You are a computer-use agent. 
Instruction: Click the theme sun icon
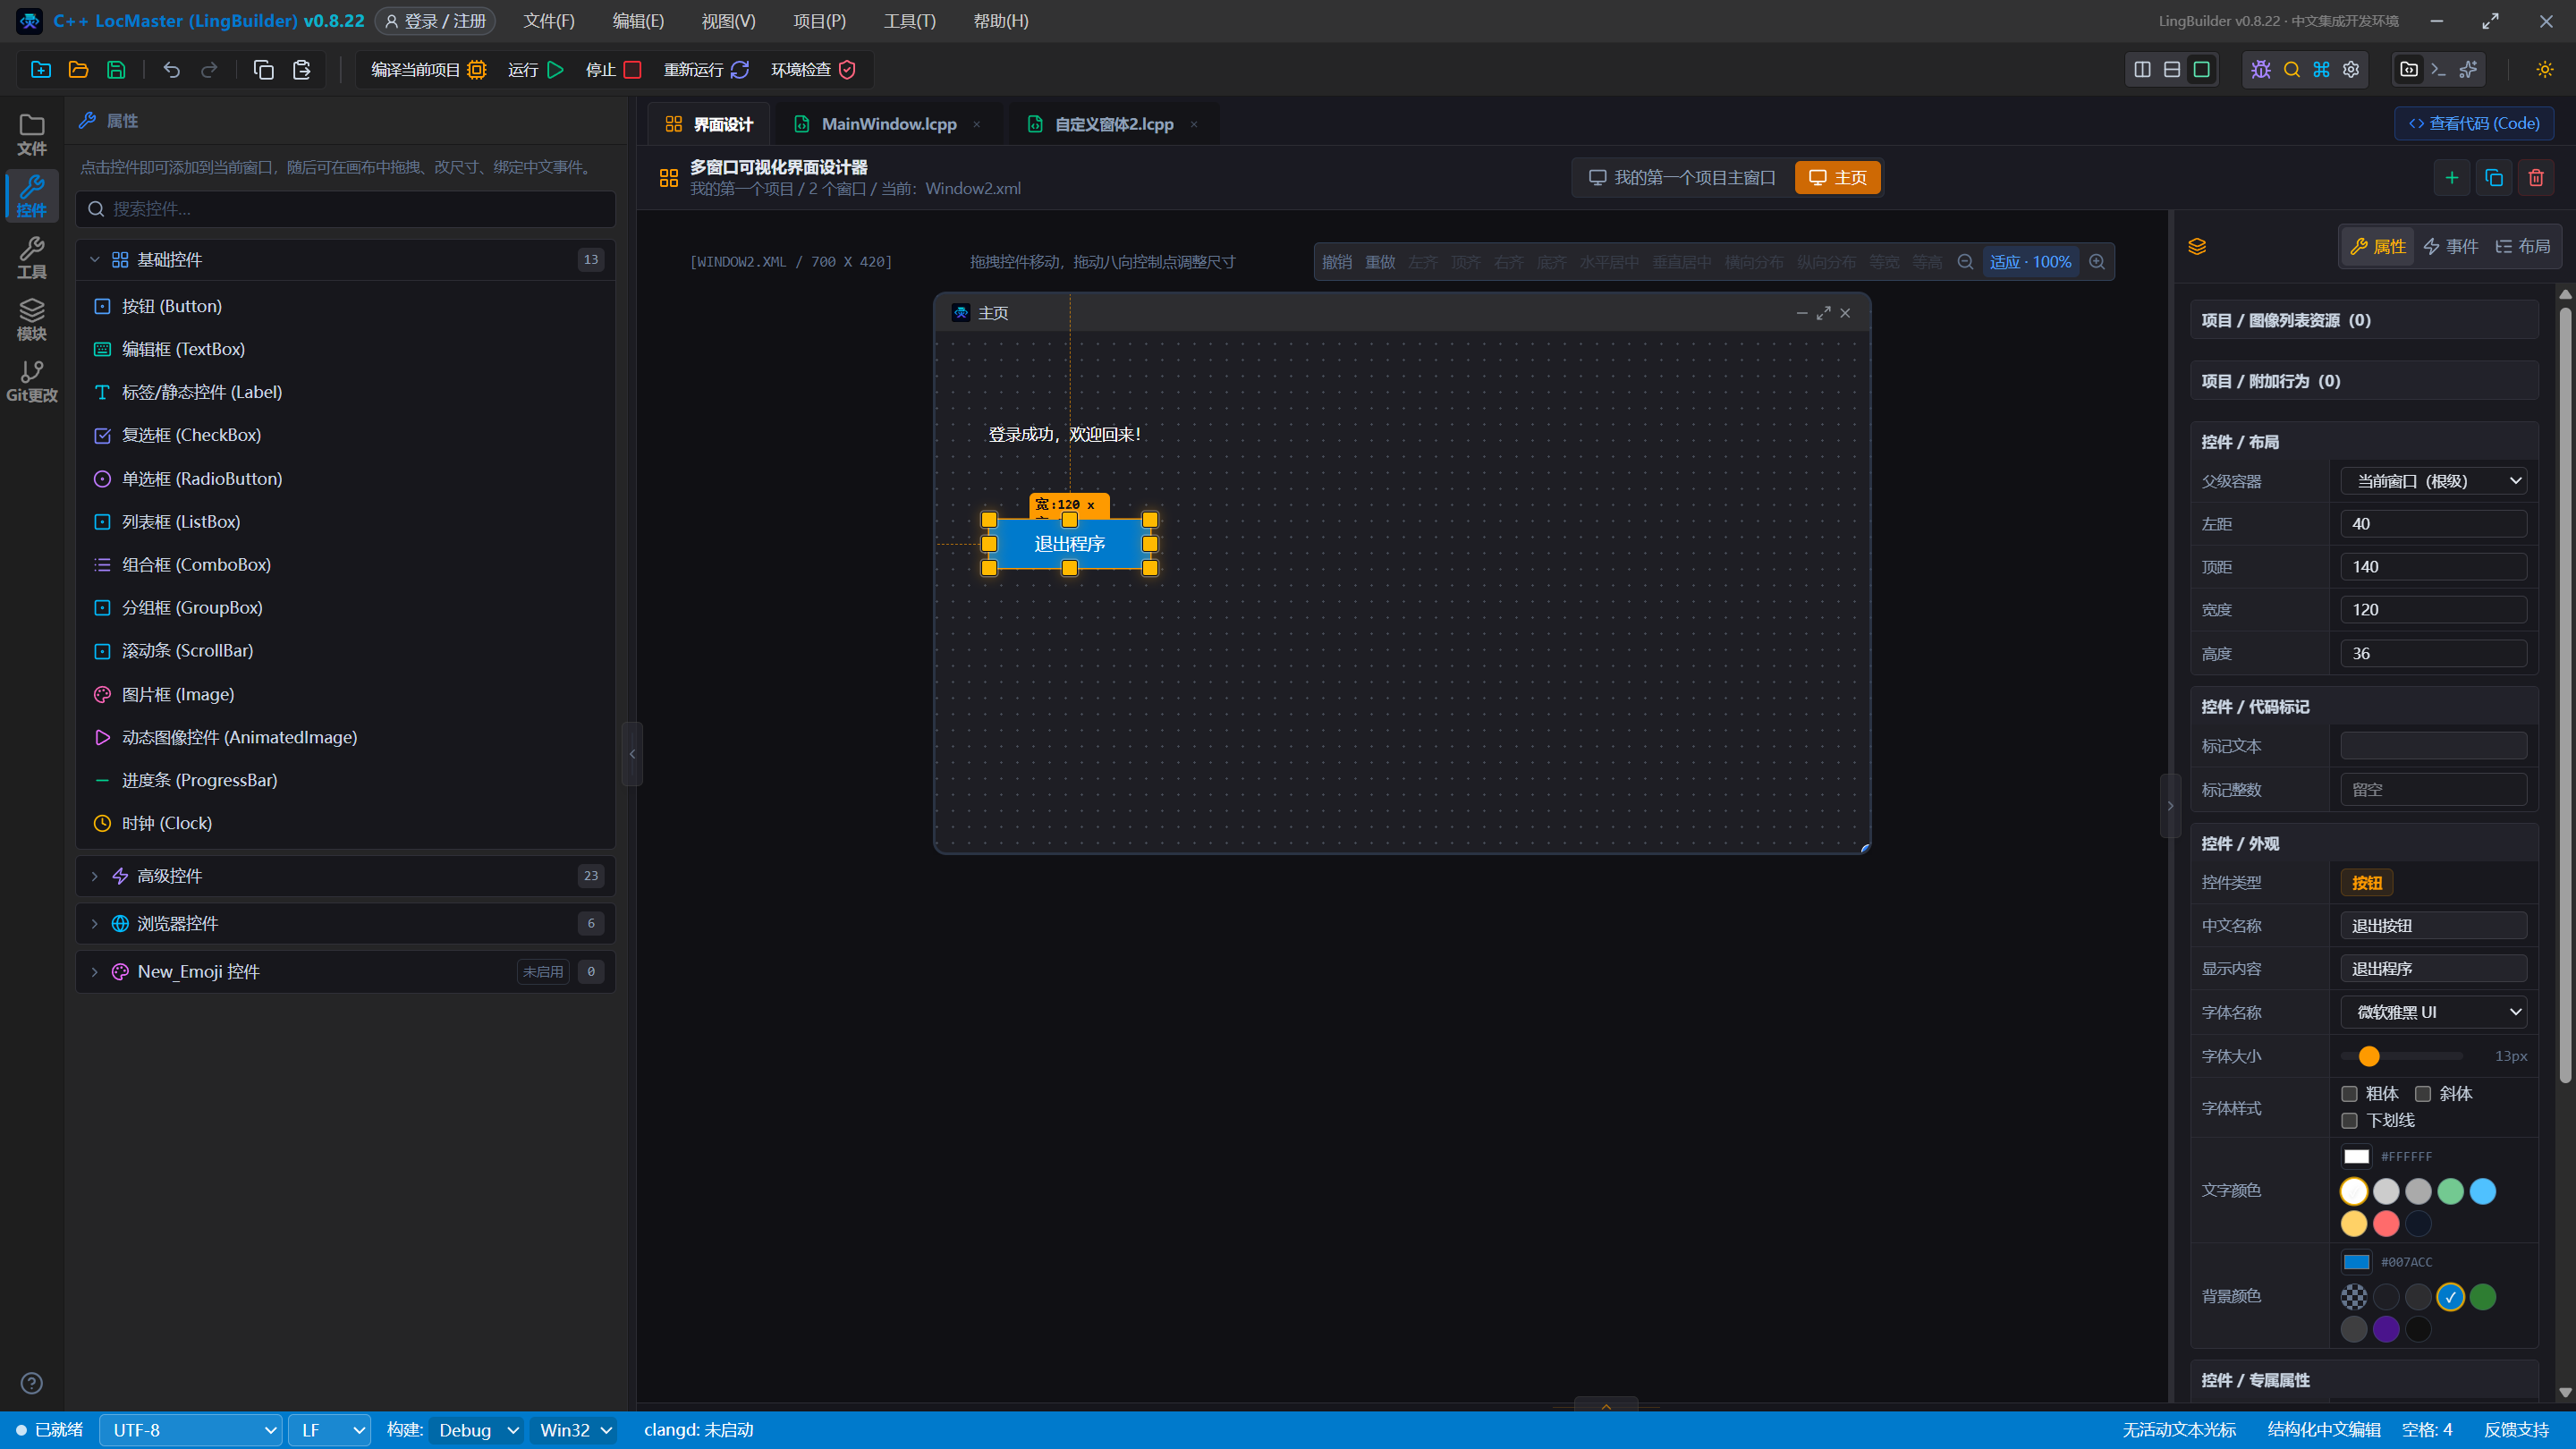[x=2545, y=69]
